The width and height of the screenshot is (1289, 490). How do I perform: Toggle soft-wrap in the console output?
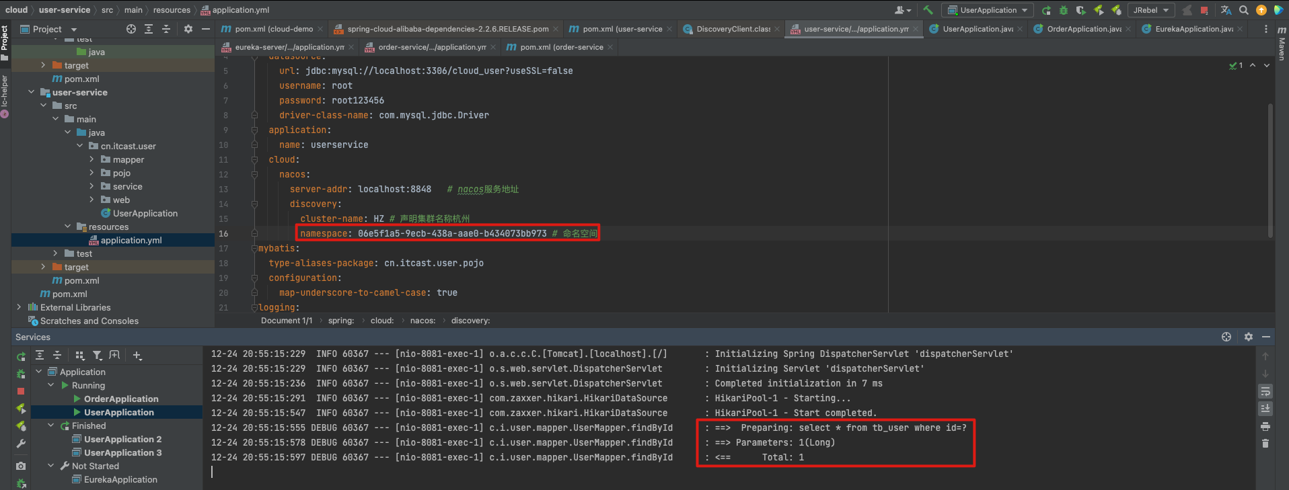(1265, 391)
